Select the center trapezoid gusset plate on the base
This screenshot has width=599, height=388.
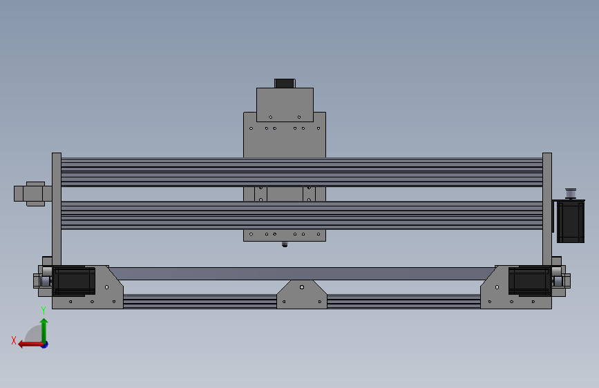coord(302,294)
